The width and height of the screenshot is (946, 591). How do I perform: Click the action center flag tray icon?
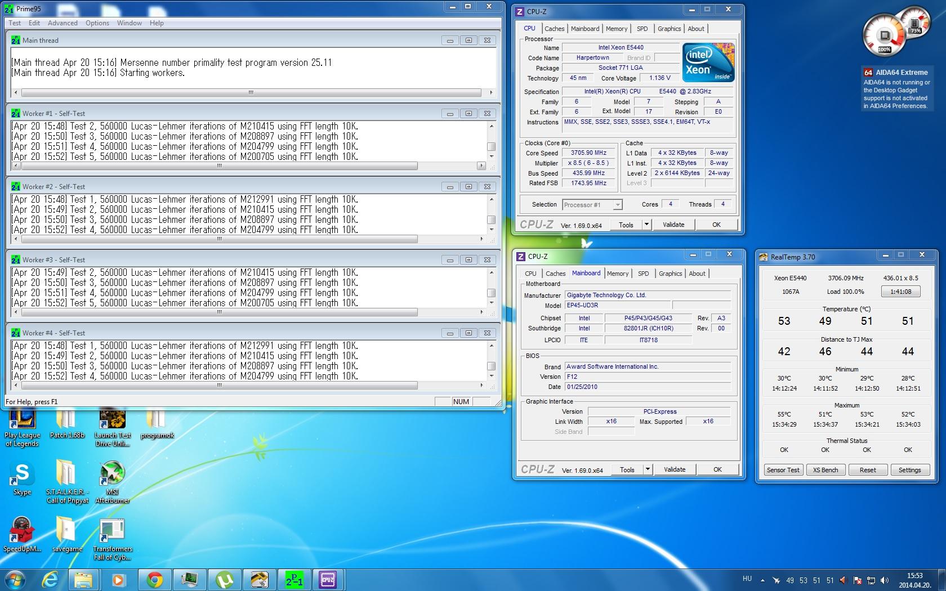tap(857, 580)
